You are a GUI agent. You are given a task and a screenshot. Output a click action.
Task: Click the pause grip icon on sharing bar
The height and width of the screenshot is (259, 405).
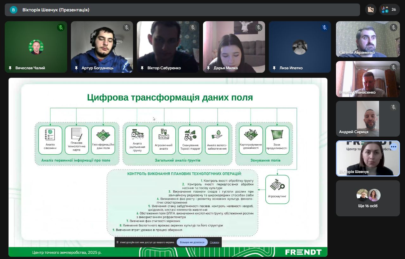coord(117,242)
